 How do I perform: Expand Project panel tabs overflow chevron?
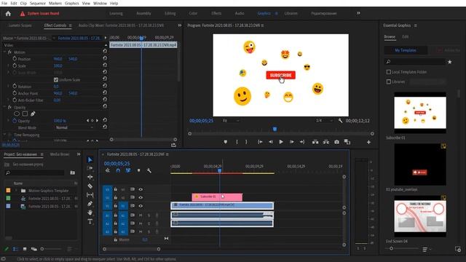tap(79, 154)
